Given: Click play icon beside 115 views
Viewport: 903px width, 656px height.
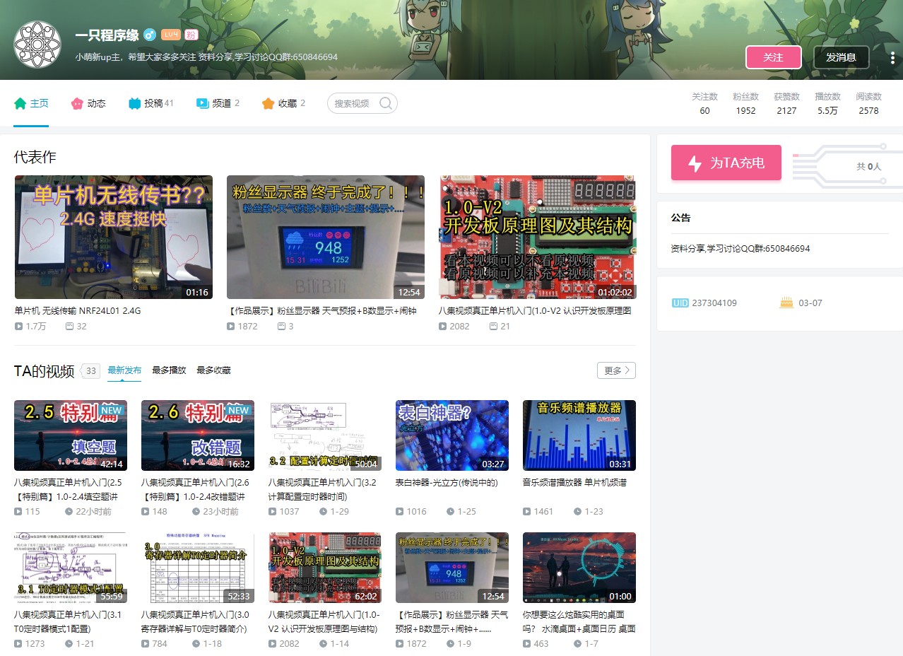Looking at the screenshot, I should [x=18, y=511].
